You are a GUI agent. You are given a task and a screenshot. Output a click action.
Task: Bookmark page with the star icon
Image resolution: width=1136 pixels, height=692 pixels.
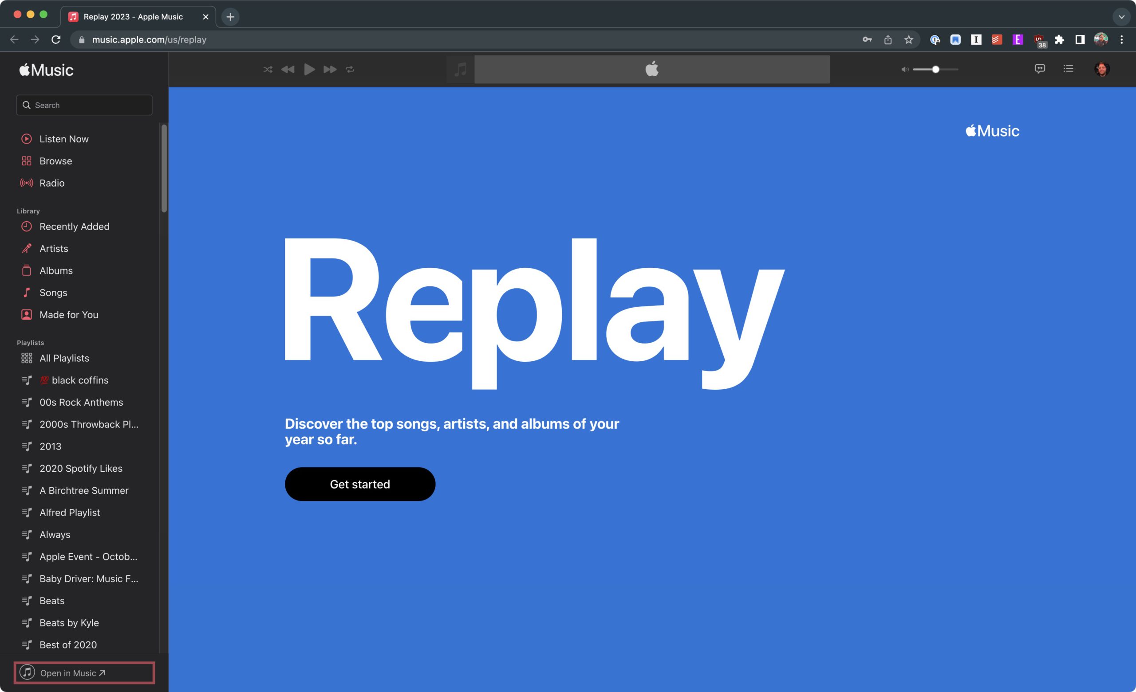[x=909, y=39]
